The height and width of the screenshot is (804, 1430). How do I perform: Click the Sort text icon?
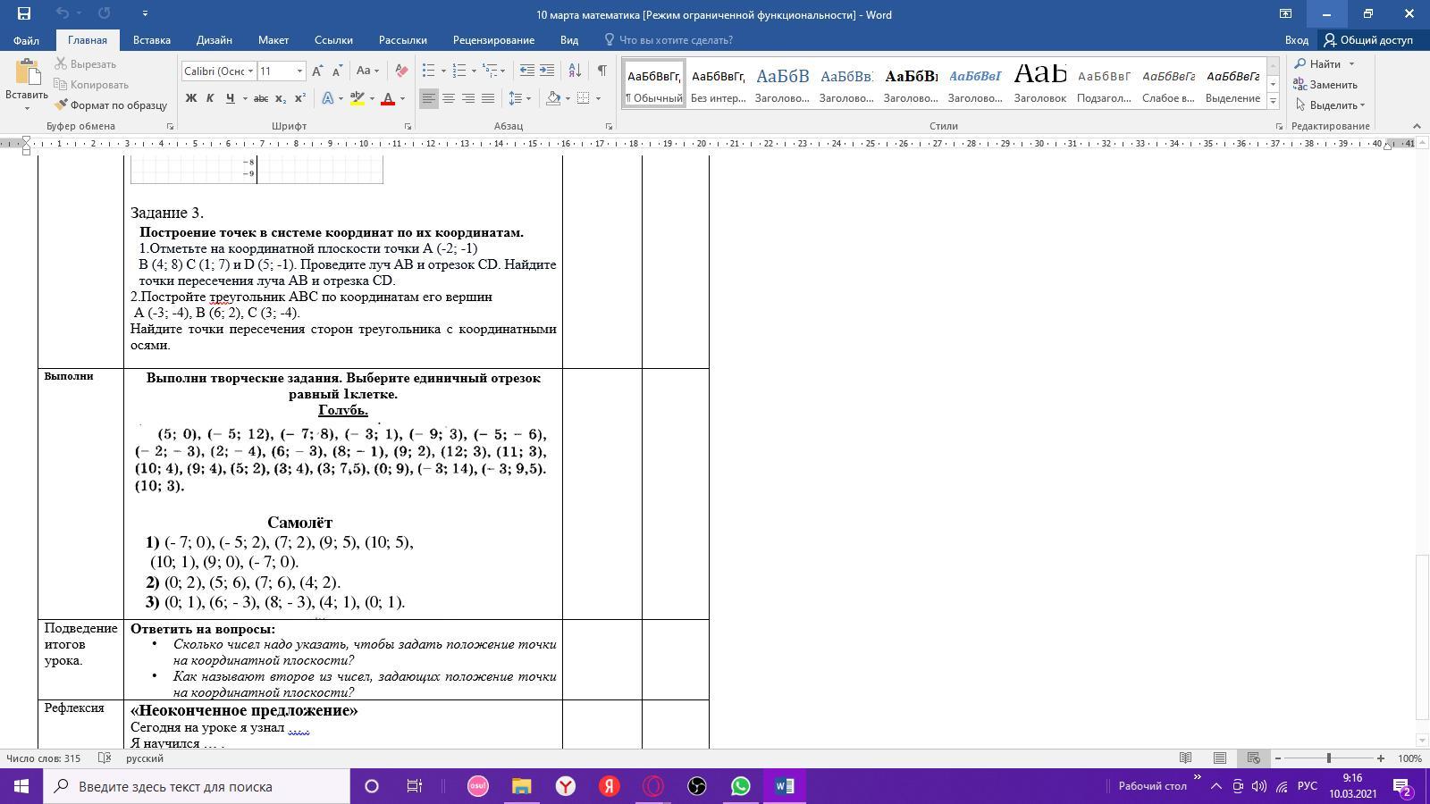(x=575, y=71)
